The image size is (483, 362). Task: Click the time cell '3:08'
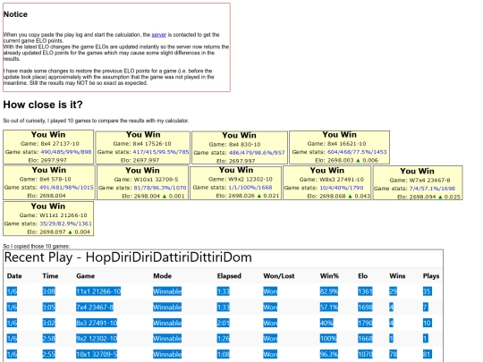pyautogui.click(x=48, y=291)
